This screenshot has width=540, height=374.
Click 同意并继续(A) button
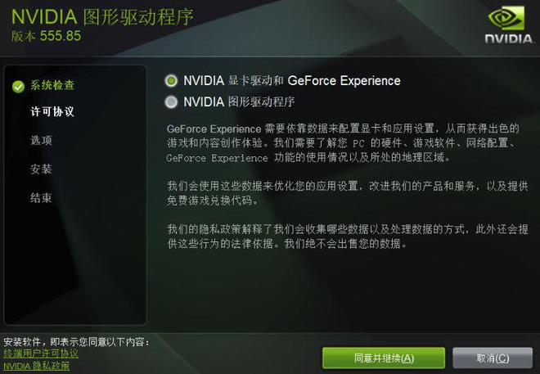(x=384, y=358)
